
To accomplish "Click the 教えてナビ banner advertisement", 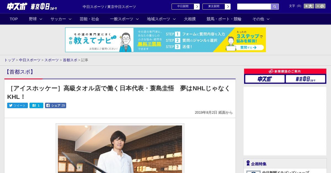I will coord(165,40).
